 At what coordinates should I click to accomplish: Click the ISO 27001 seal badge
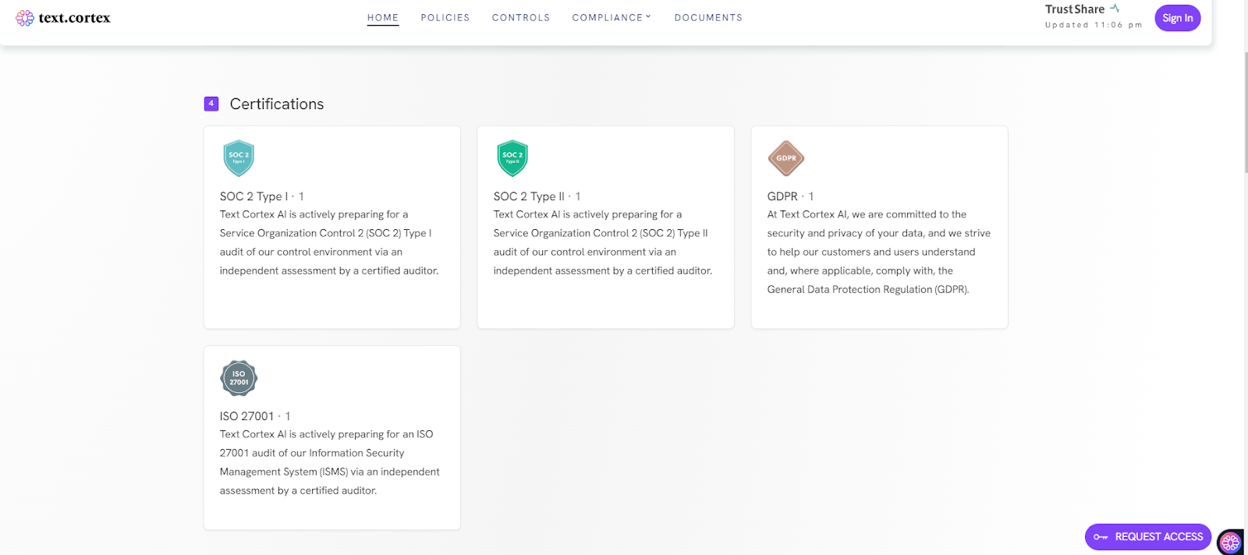239,378
